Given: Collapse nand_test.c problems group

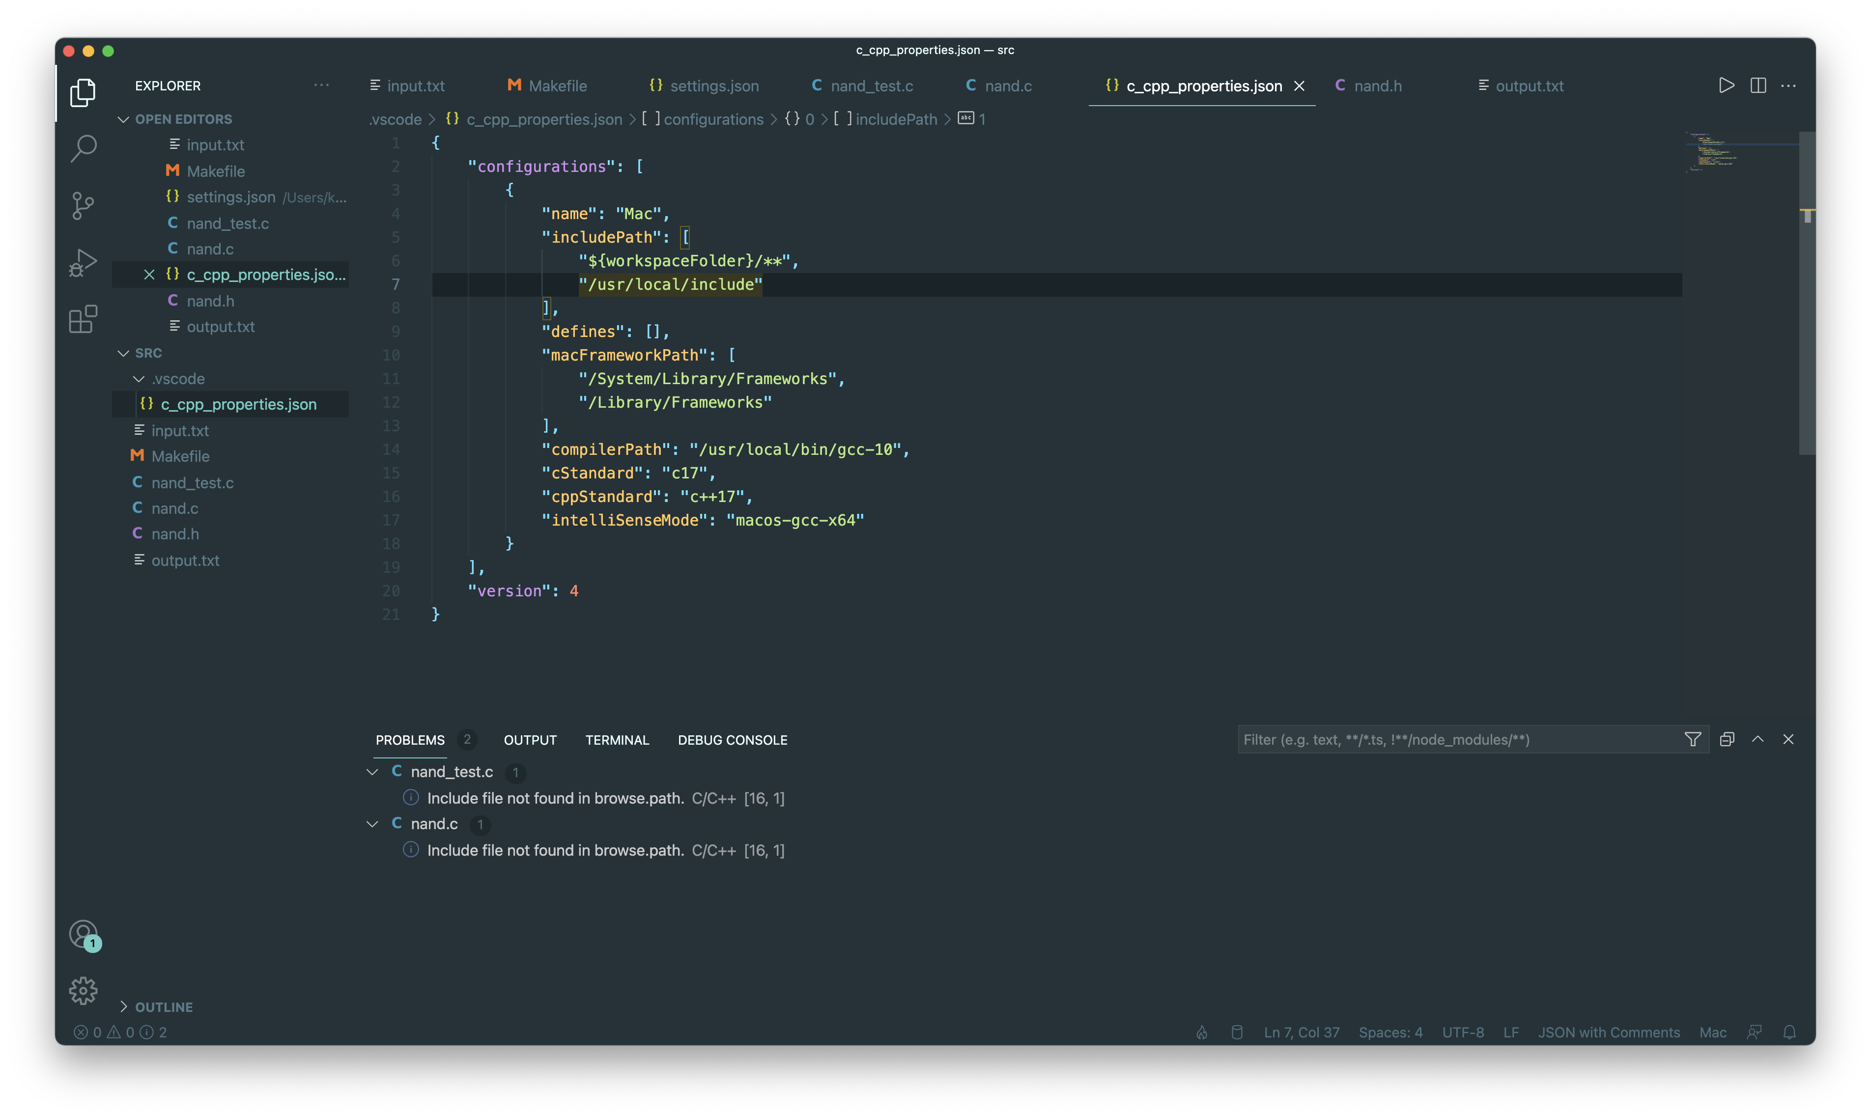Looking at the screenshot, I should 371,772.
